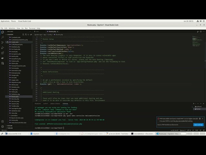The image size is (206, 155).
Task: Click the Open settings button
Action: [198, 125]
